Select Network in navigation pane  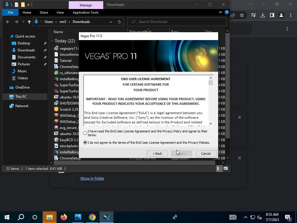22,106
